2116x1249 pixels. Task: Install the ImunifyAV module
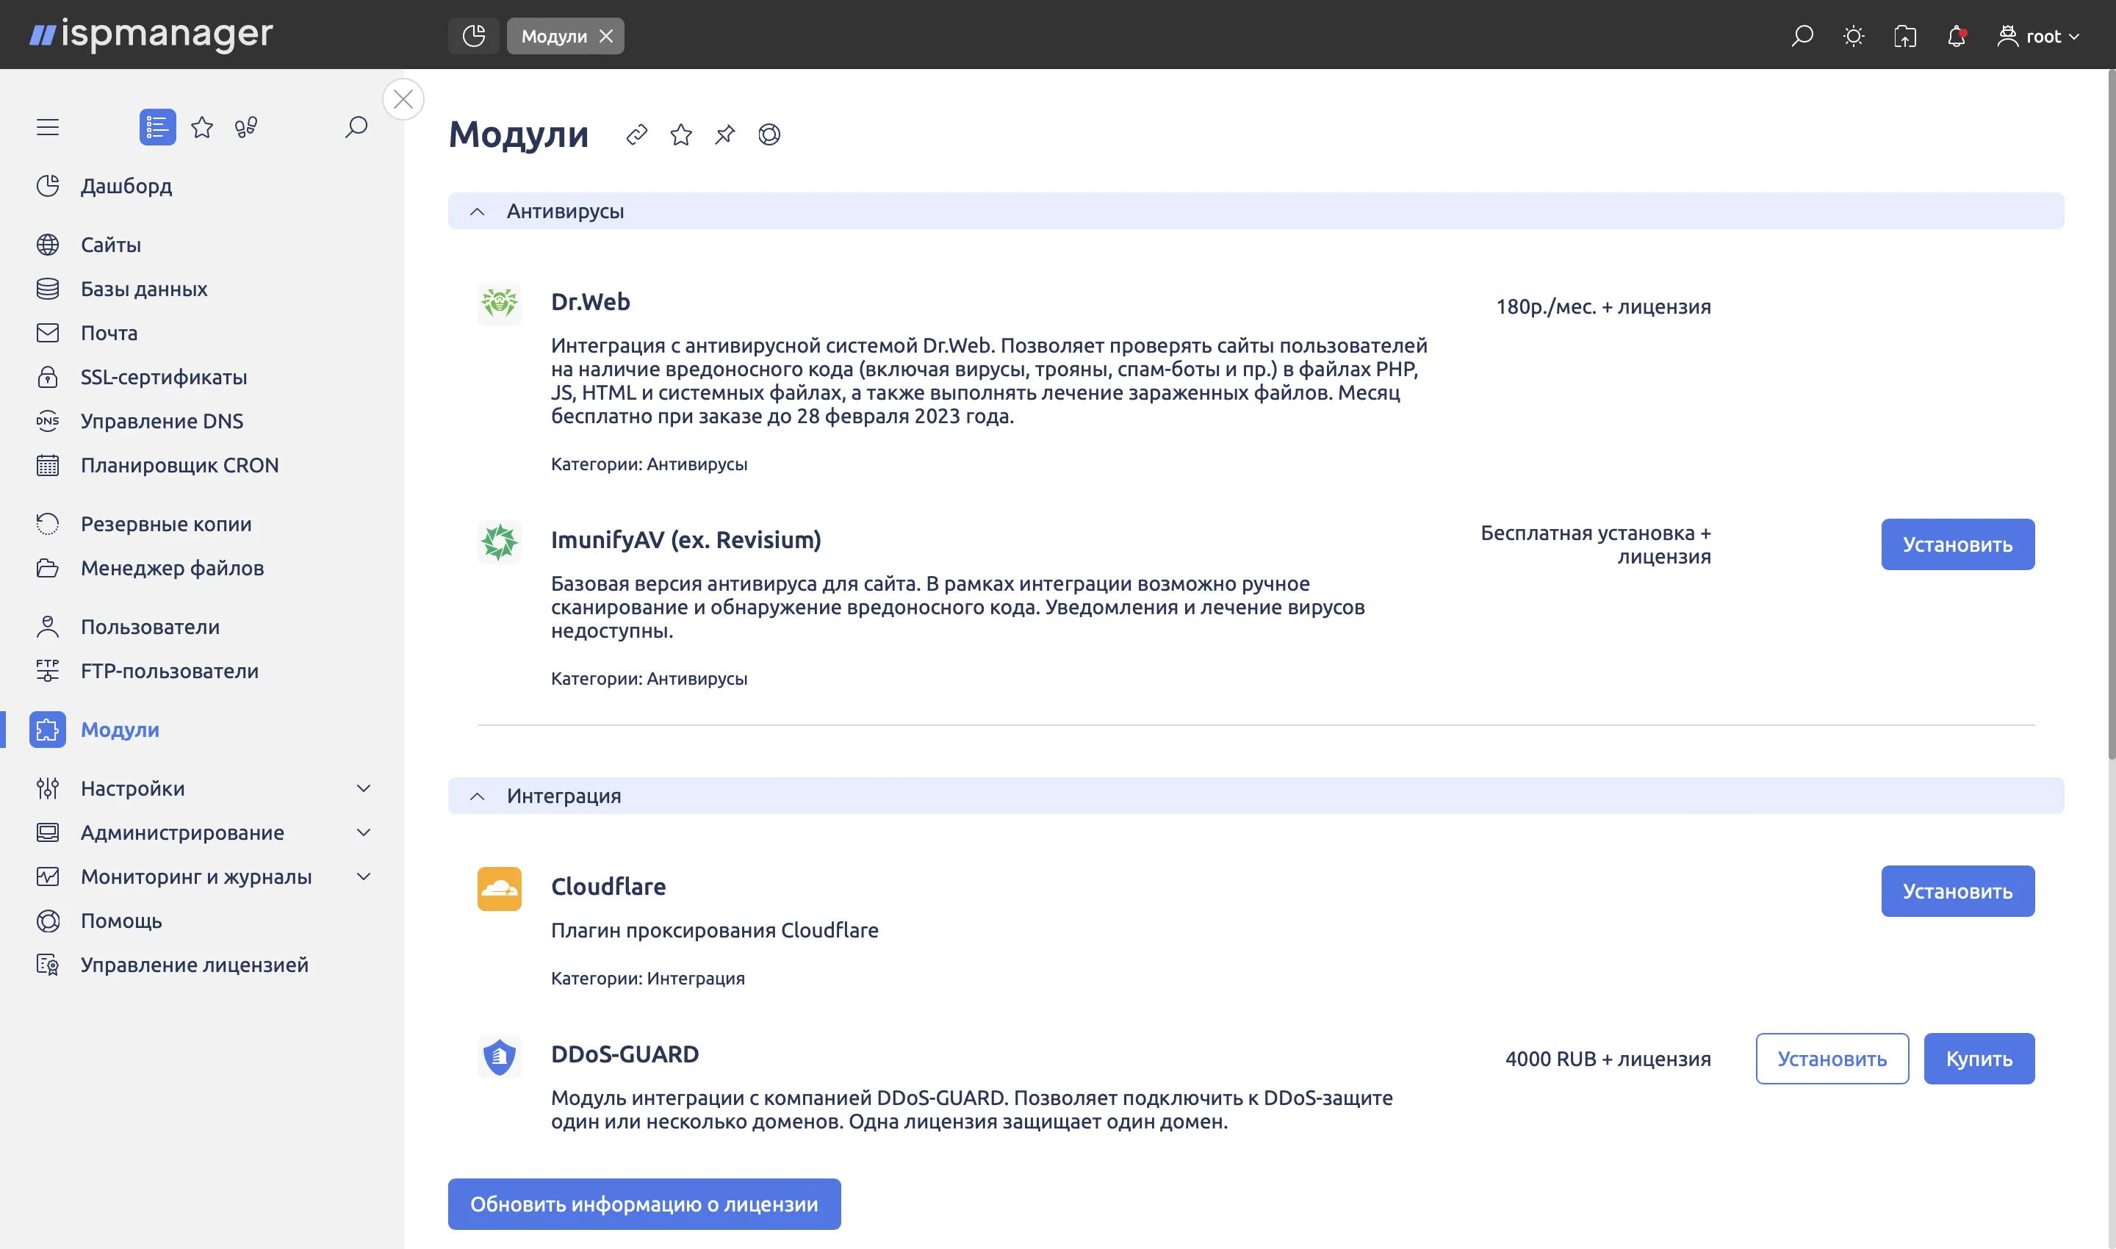tap(1958, 544)
